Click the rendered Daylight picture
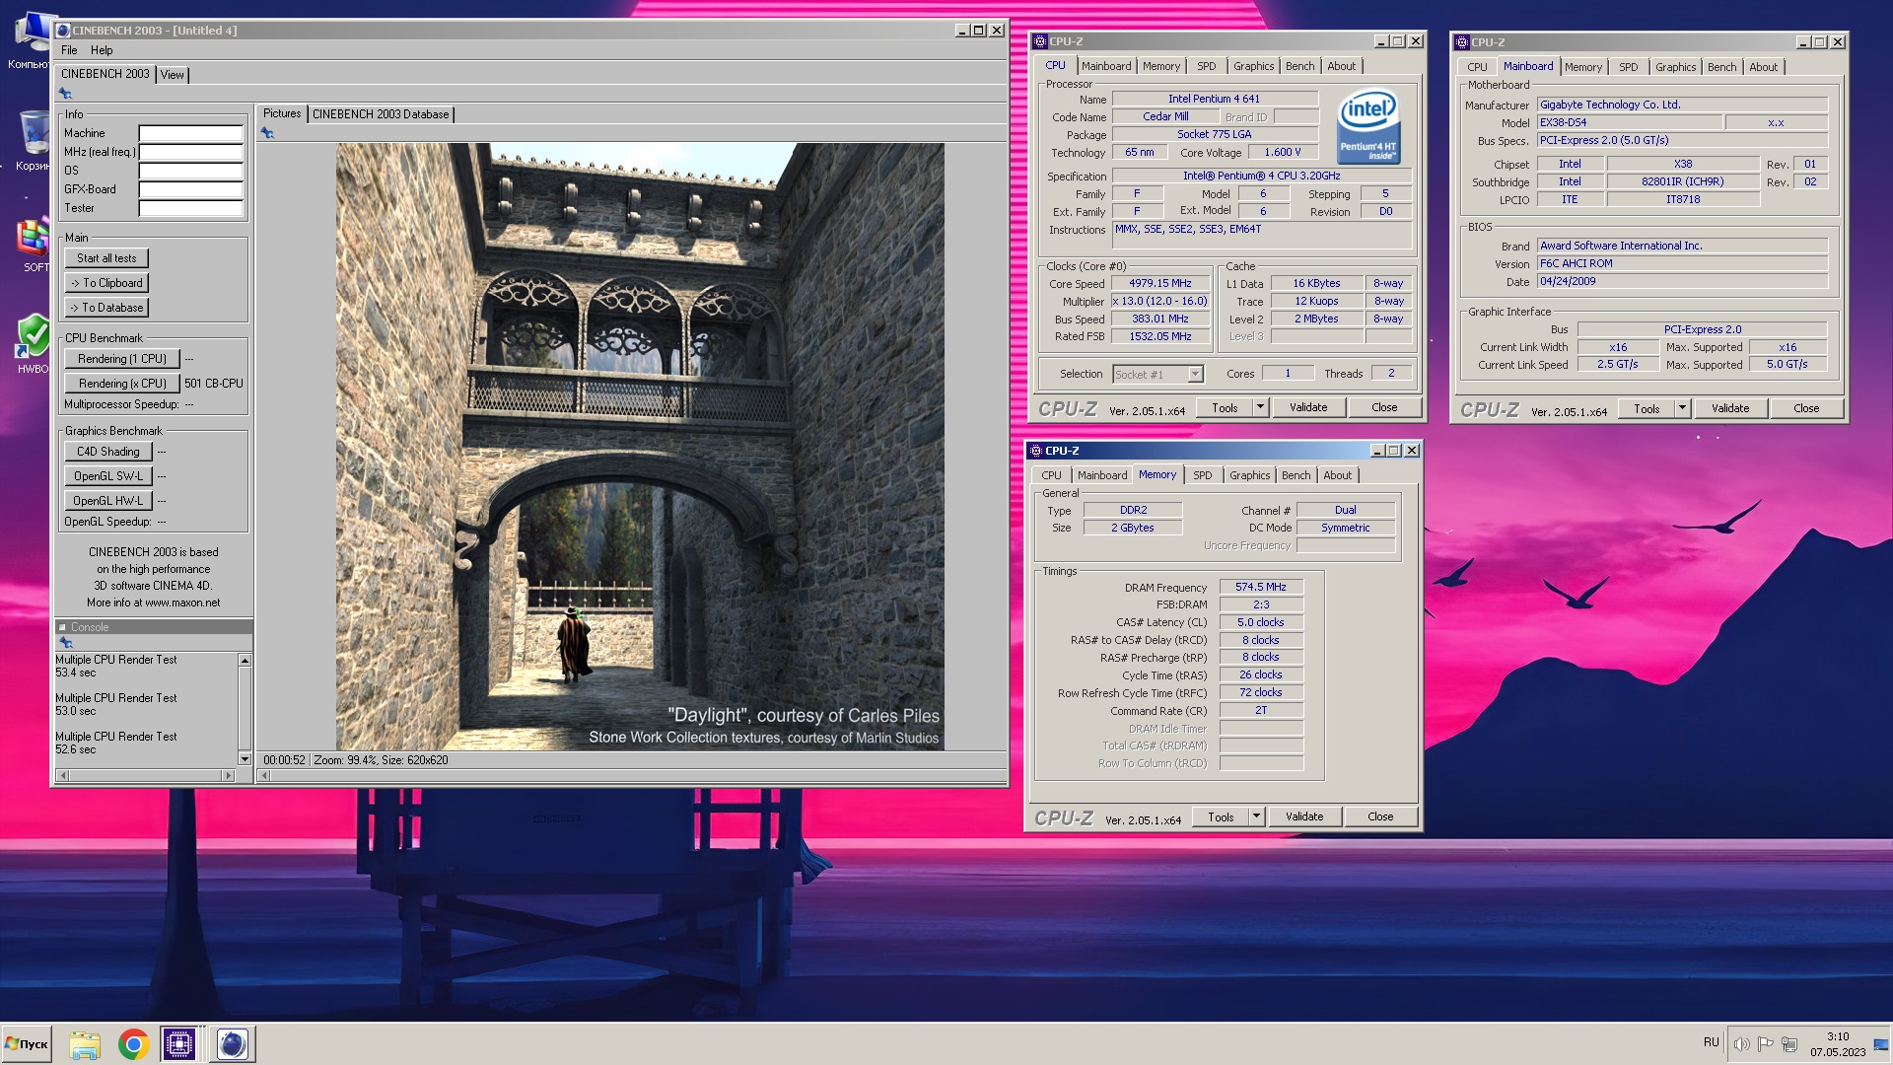Viewport: 1893px width, 1065px height. pos(640,447)
